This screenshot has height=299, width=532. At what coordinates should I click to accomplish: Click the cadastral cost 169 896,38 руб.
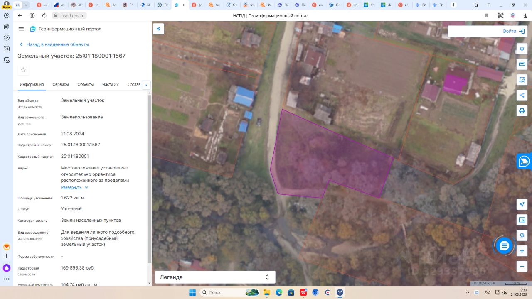78,267
